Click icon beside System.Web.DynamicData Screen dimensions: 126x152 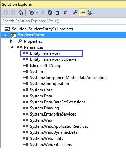pyautogui.click(x=26, y=132)
